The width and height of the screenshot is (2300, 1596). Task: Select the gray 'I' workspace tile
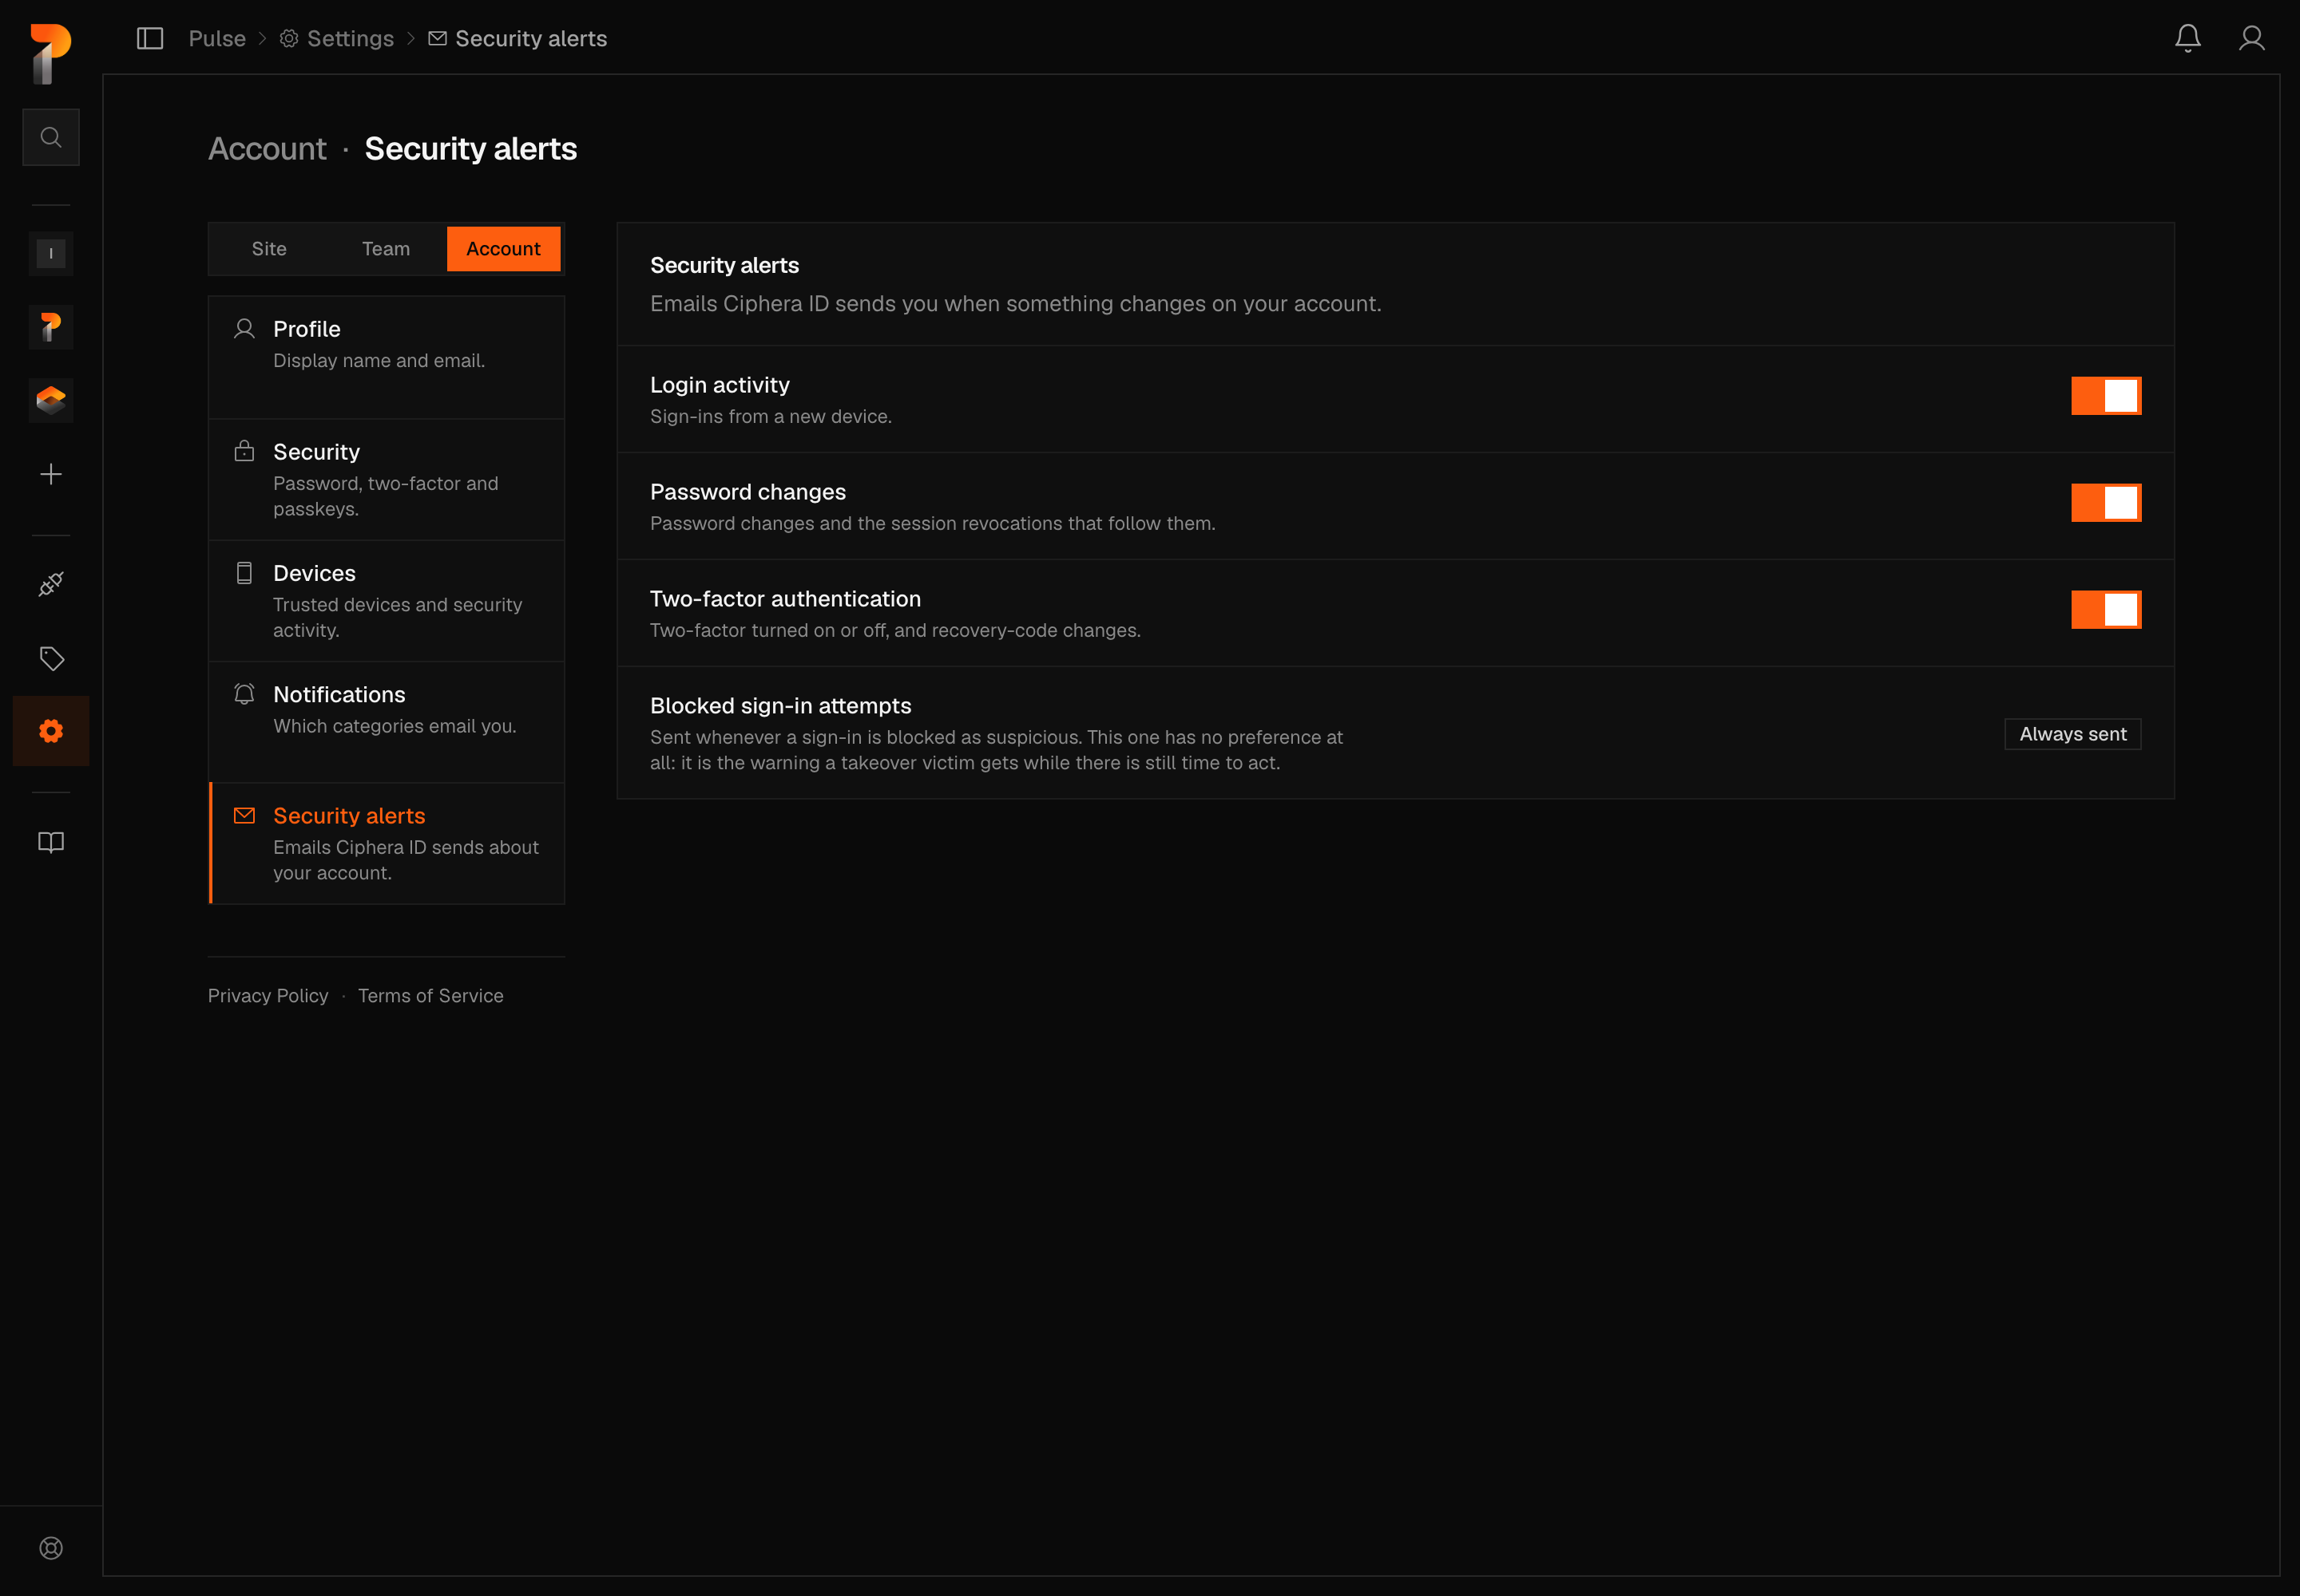click(51, 253)
